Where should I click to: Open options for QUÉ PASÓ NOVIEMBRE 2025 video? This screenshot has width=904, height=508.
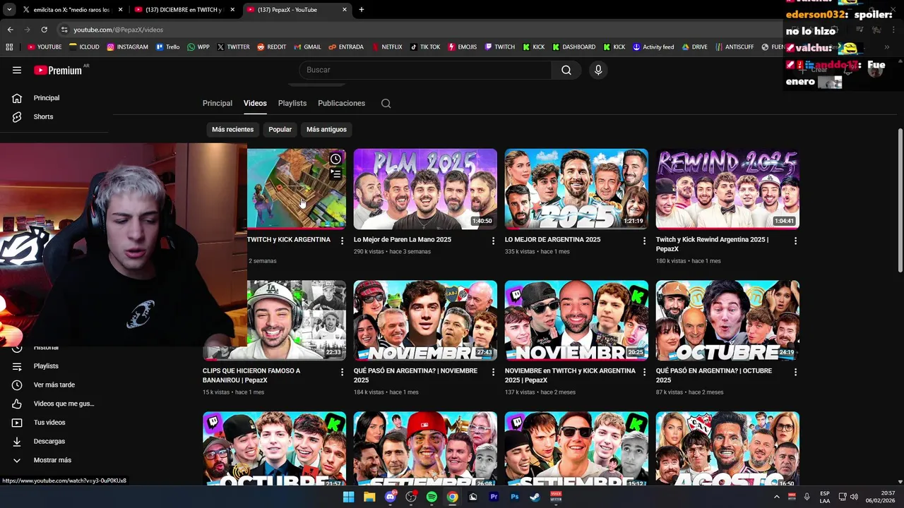[x=493, y=372]
